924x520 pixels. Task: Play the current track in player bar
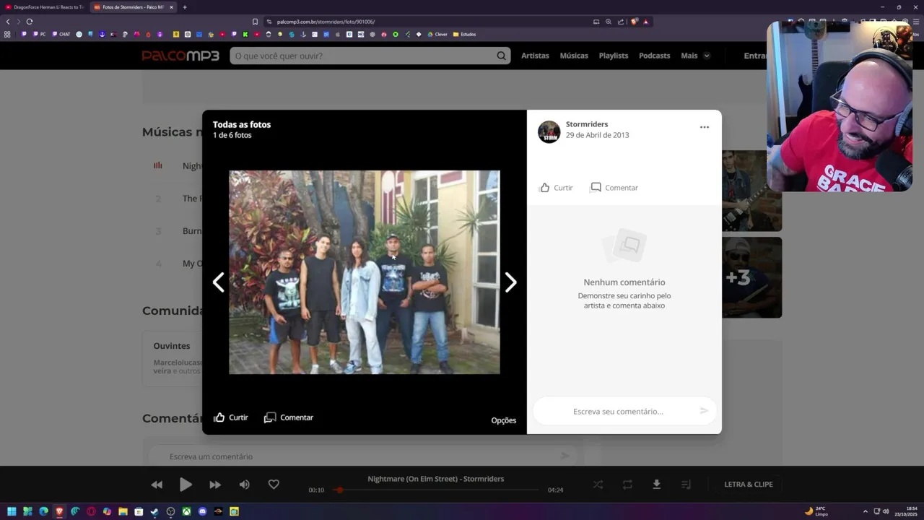[186, 485]
